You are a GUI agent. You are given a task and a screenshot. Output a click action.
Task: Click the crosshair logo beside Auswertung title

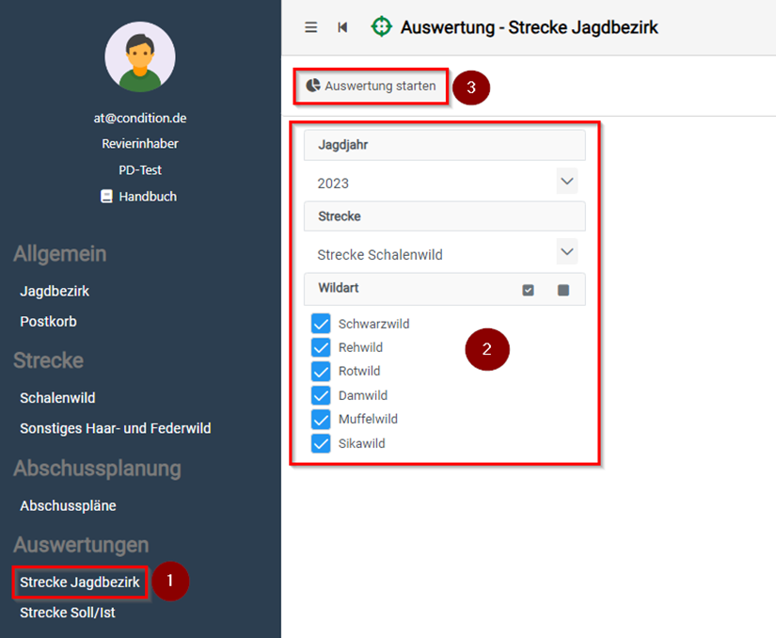pyautogui.click(x=381, y=27)
